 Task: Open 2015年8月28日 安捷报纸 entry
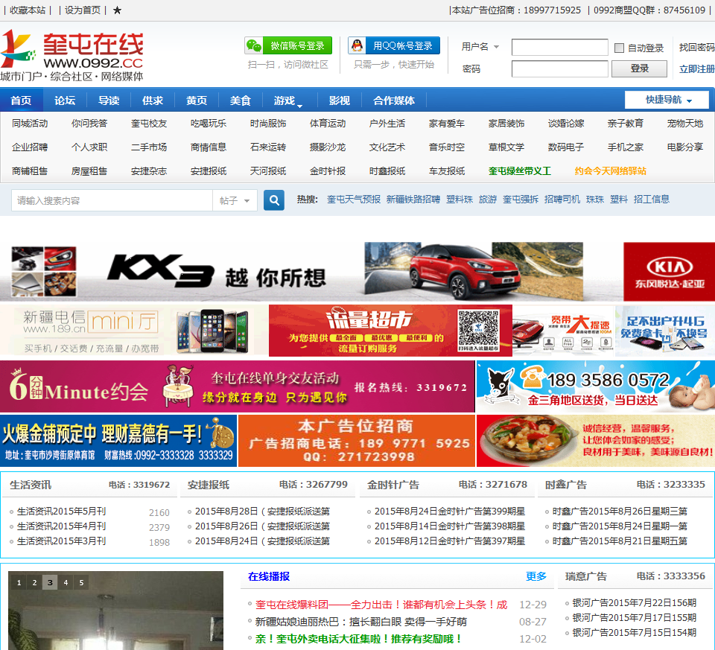click(x=262, y=512)
